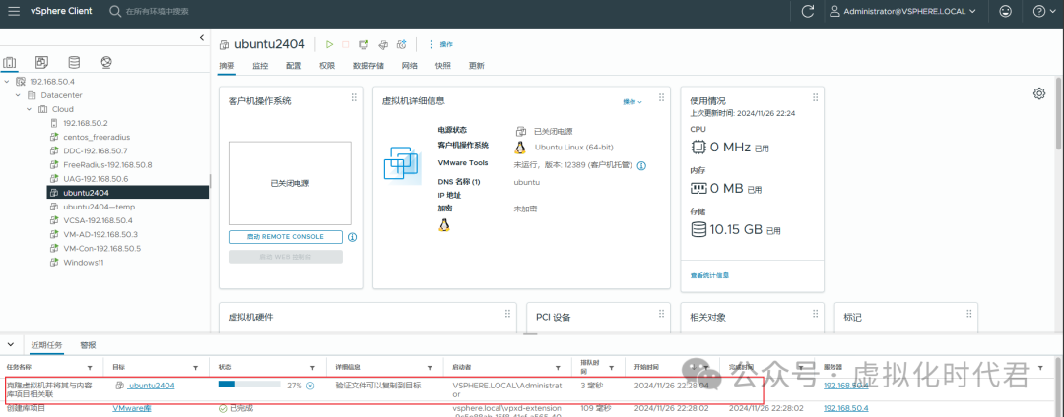This screenshot has width=1064, height=417.
Task: Filter the 目标 column
Action: [x=195, y=368]
